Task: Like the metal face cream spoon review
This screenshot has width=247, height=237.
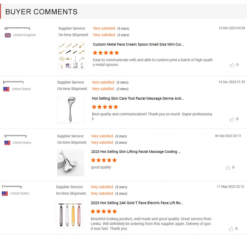Action: pyautogui.click(x=232, y=65)
